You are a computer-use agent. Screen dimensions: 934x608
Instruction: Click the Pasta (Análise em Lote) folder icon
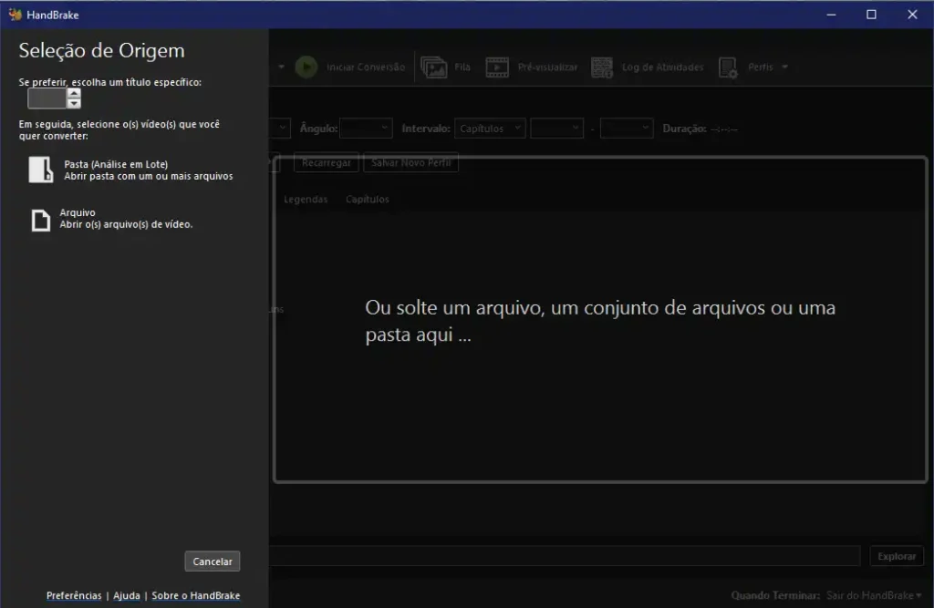point(41,170)
